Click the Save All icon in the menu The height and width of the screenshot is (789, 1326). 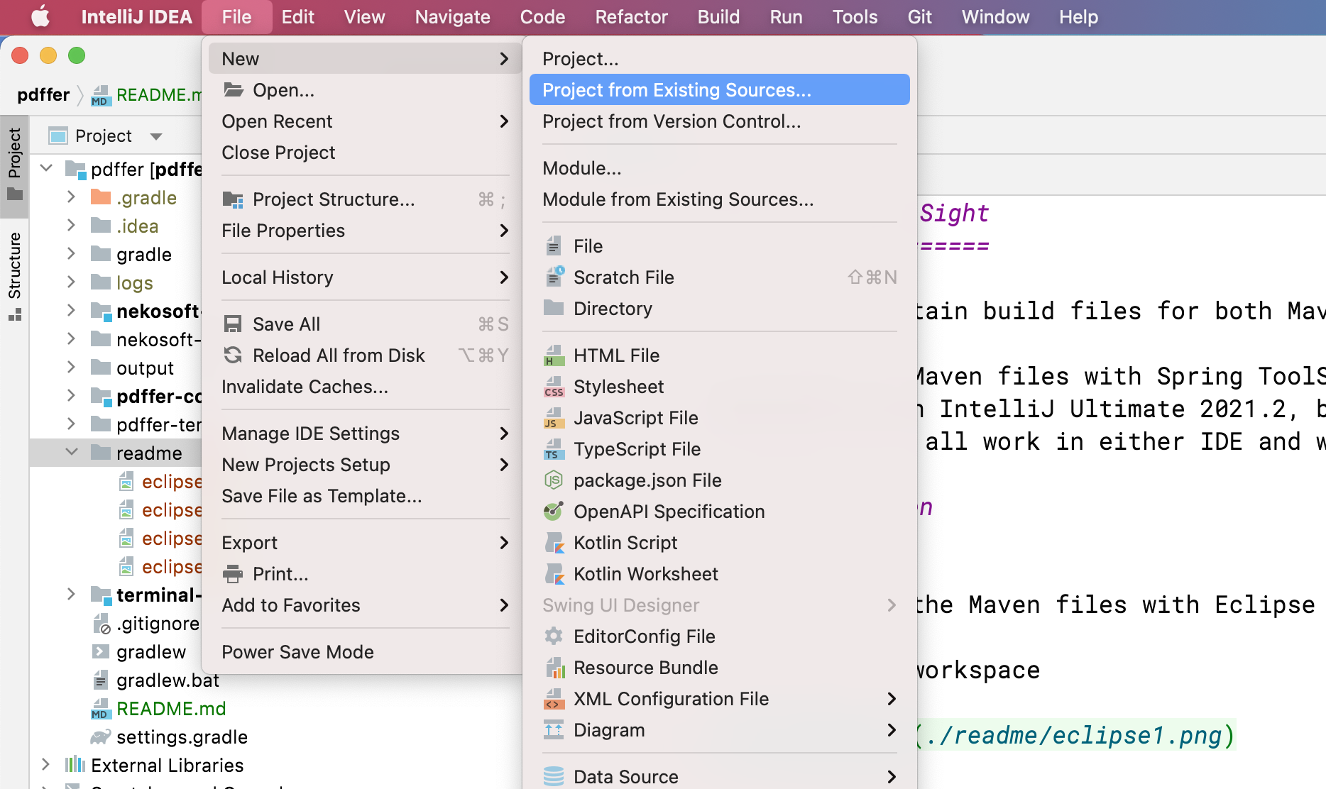pyautogui.click(x=234, y=324)
